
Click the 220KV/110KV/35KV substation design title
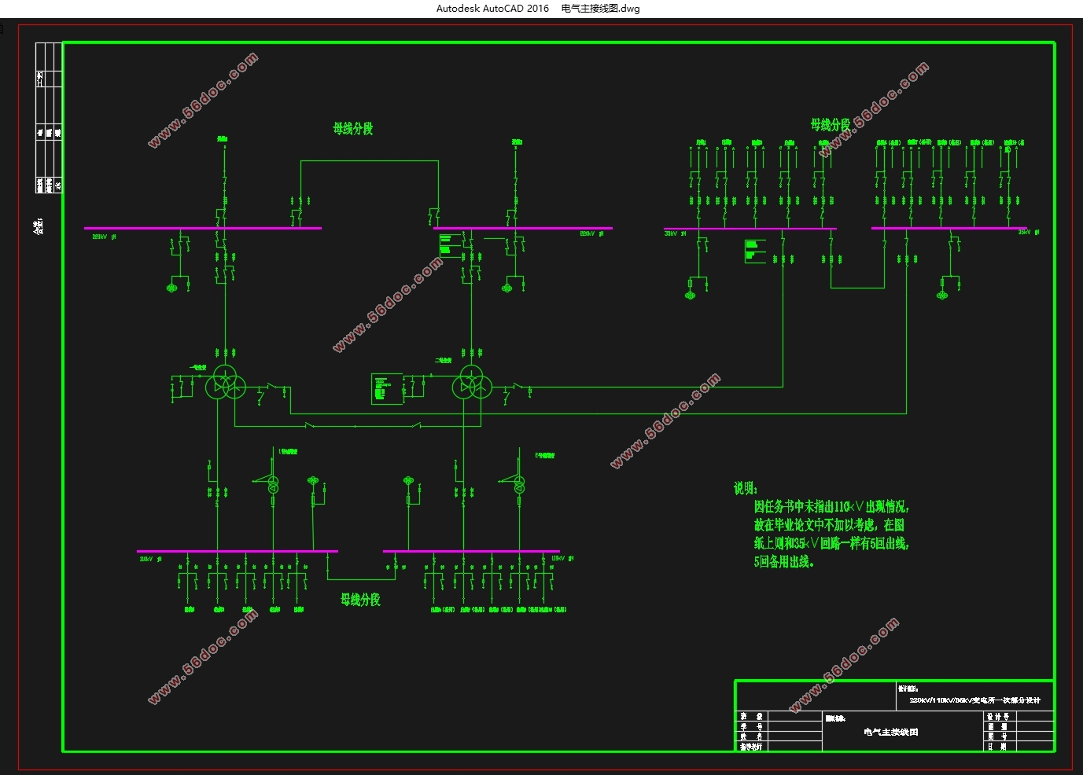click(x=974, y=700)
